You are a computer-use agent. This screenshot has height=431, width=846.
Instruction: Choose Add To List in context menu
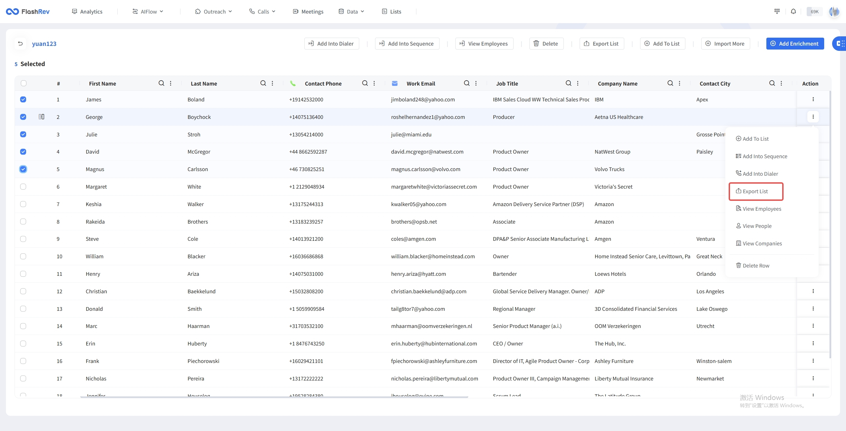(752, 139)
